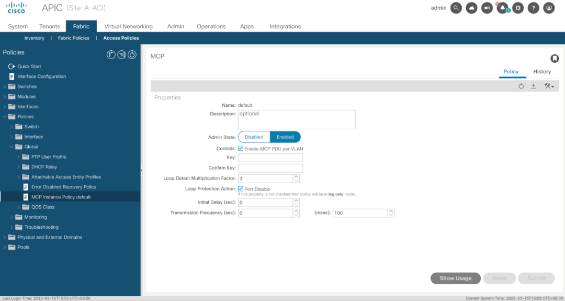
Task: Set Admin State to Disabled
Action: (x=254, y=137)
